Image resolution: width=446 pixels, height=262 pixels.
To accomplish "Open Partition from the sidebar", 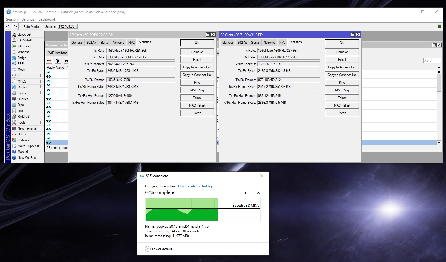I will (23, 140).
